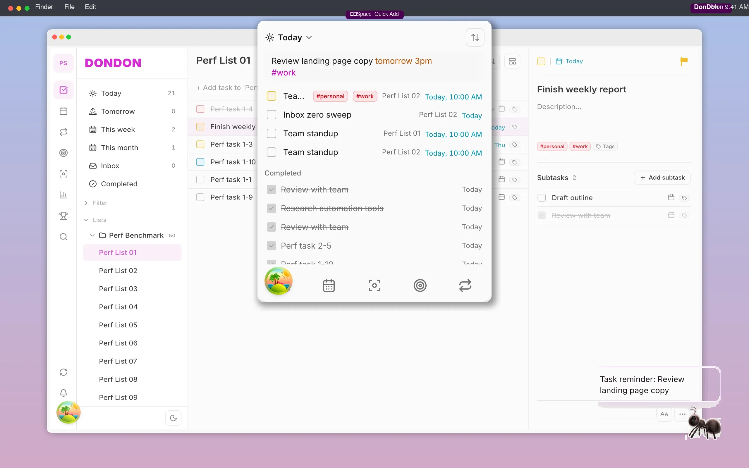
Task: Click the Description field
Action: [614, 107]
